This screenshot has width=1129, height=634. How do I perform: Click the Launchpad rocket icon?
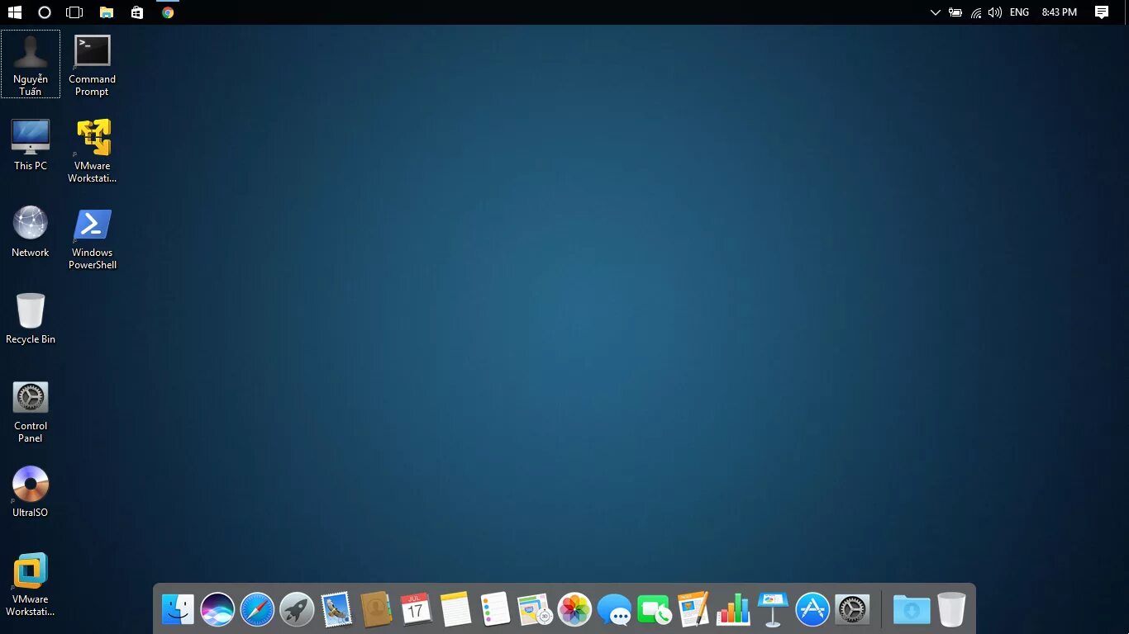(x=297, y=610)
